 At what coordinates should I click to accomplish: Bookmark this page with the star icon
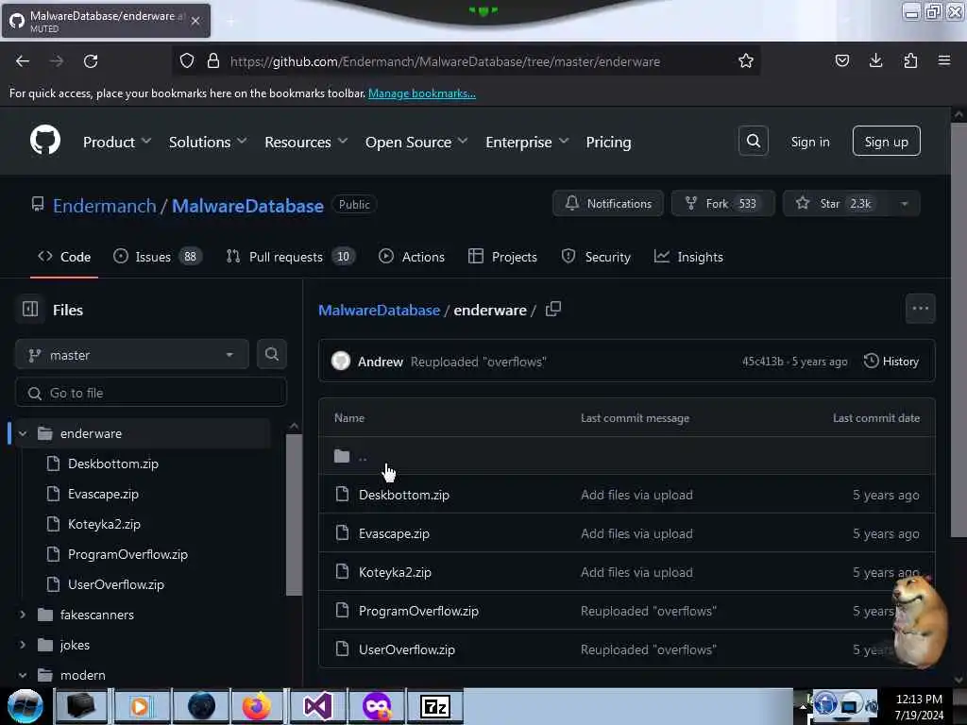[x=746, y=60]
